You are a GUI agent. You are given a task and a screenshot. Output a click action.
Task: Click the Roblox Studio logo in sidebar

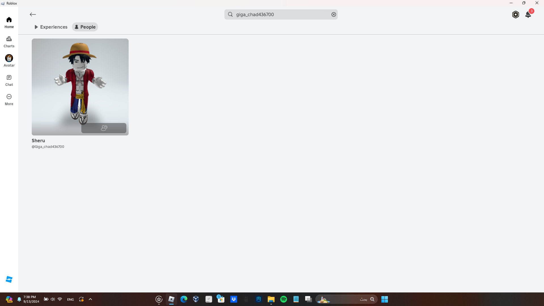tap(9, 279)
